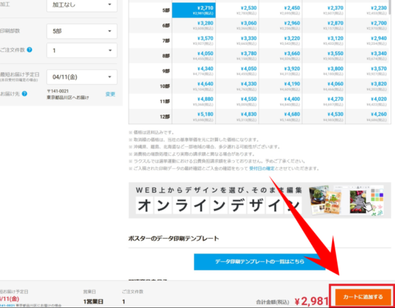Select the ¥3,660 price in the 8部 row
Screen dimensions: 395x308
click(280, 56)
